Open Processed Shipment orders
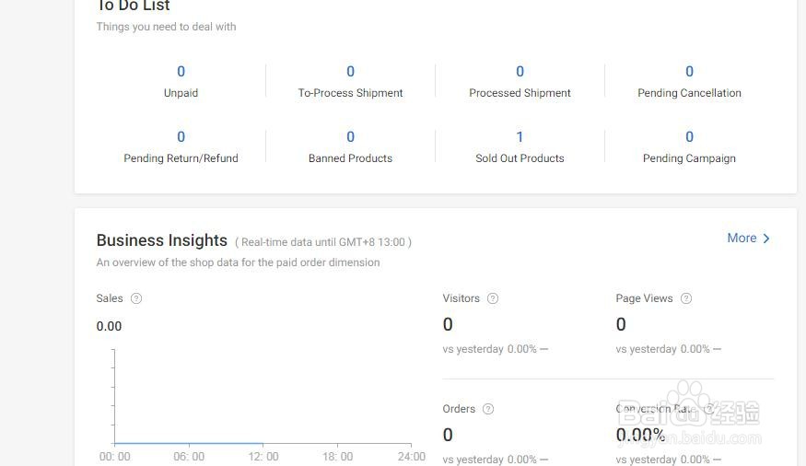Image resolution: width=806 pixels, height=466 pixels. [x=520, y=72]
